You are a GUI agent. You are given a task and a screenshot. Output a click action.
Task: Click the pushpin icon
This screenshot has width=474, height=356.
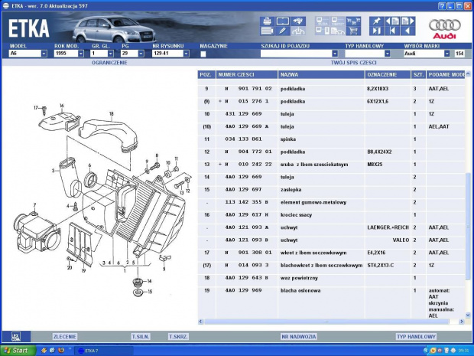(377, 21)
